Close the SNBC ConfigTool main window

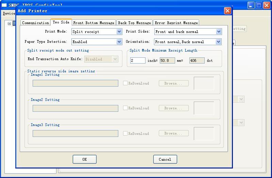pos(267,5)
